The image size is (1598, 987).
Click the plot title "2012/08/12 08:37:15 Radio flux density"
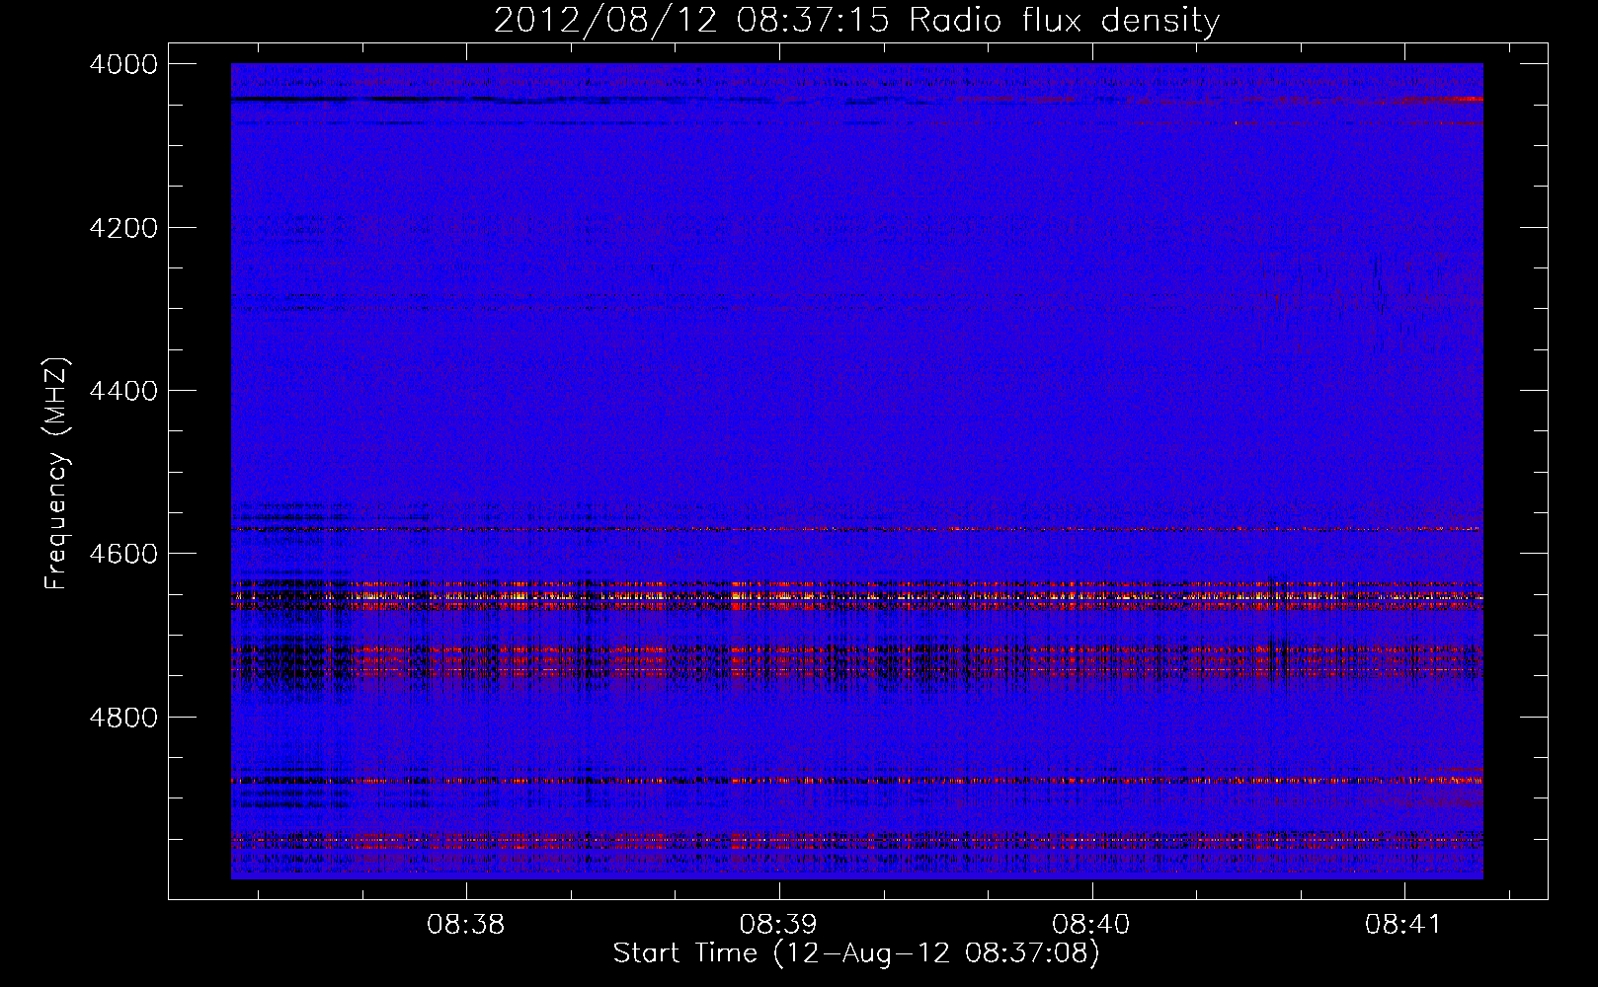[x=856, y=20]
